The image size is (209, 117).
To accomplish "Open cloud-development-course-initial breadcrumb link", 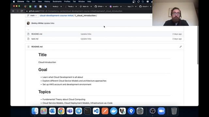I will [x=56, y=16].
